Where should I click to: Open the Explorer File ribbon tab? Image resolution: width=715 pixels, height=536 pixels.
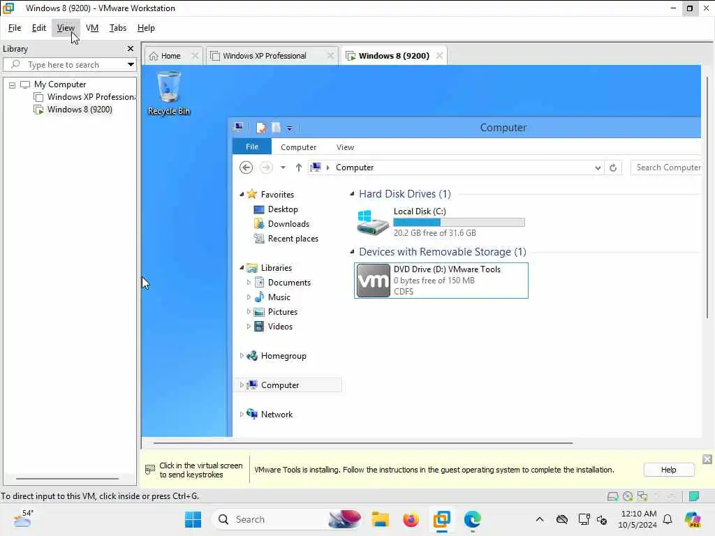pyautogui.click(x=251, y=147)
